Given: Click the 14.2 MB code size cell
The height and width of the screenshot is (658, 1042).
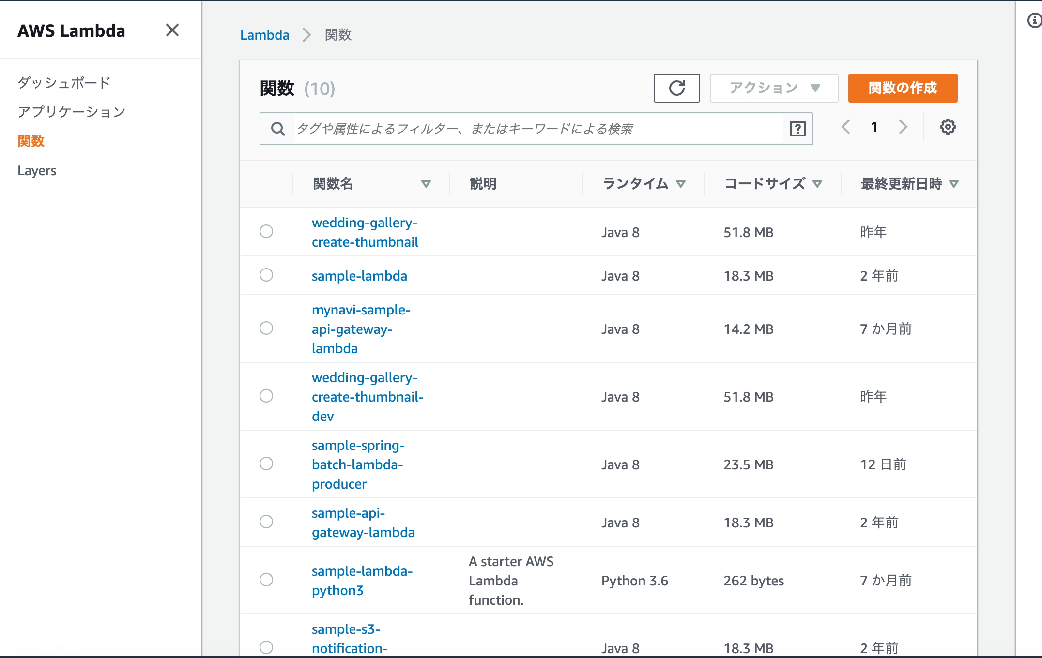Looking at the screenshot, I should coord(749,329).
